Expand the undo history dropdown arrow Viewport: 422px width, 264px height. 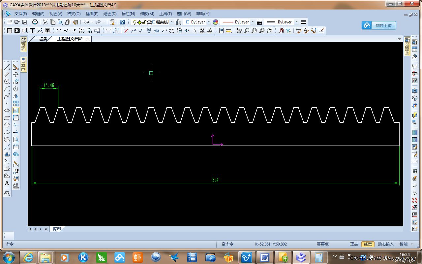[x=92, y=22]
